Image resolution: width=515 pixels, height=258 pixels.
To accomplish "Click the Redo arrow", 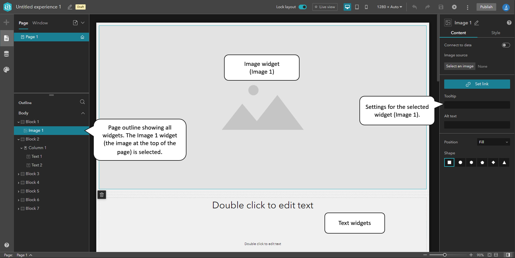I will click(x=428, y=7).
